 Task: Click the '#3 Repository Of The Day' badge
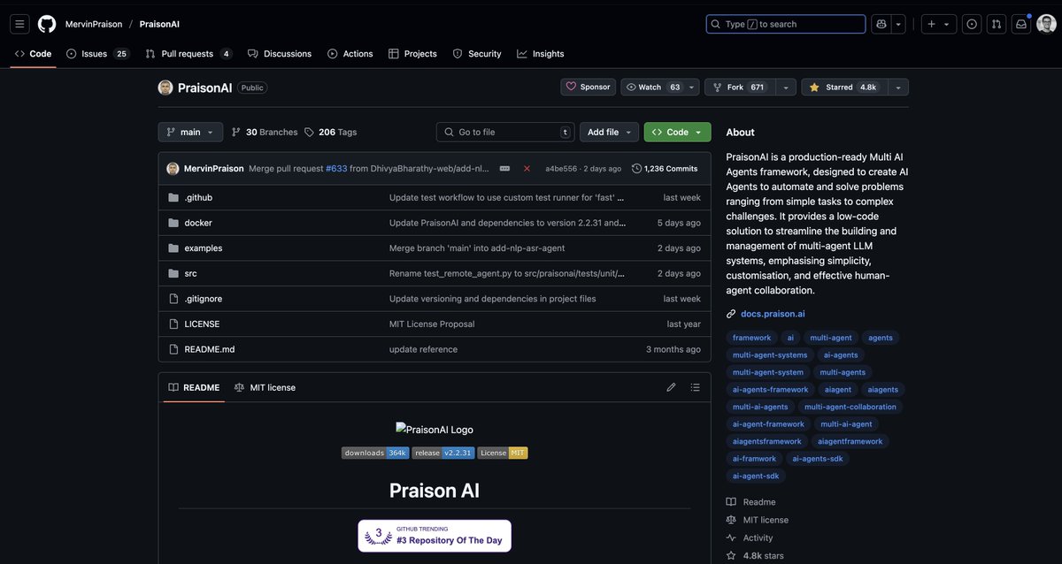tap(435, 536)
